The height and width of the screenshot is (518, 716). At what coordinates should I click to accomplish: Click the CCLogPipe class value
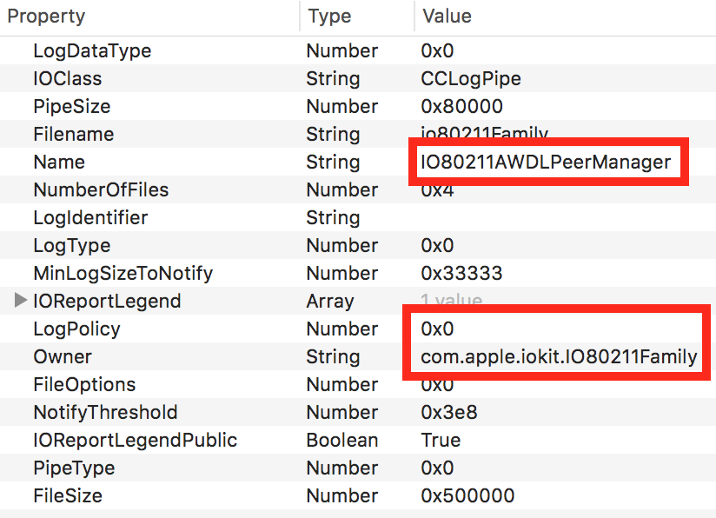coord(471,78)
